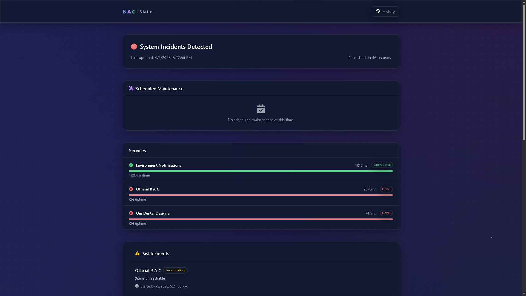Click the B A C logo in the header
The image size is (526, 296).
click(129, 12)
